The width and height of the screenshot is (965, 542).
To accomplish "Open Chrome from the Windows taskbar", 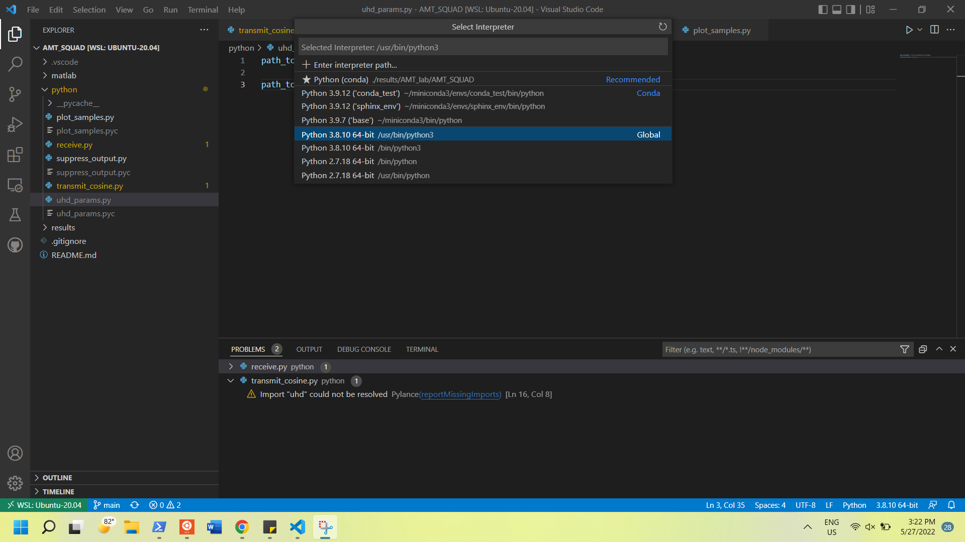I will 242,527.
